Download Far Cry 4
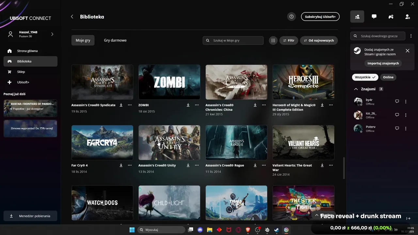The height and width of the screenshot is (235, 418). [121, 165]
